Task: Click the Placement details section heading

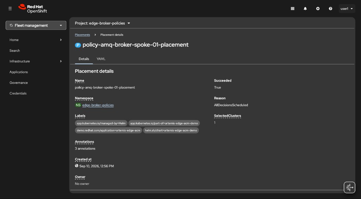Action: 94,71
